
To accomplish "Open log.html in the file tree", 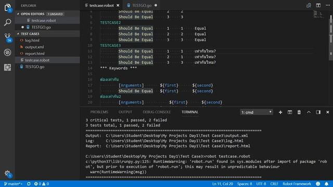I will (x=32, y=41).
